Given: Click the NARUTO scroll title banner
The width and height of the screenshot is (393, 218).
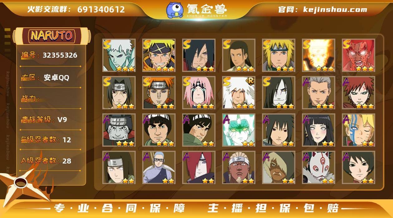Looking at the screenshot, I should pos(51,36).
